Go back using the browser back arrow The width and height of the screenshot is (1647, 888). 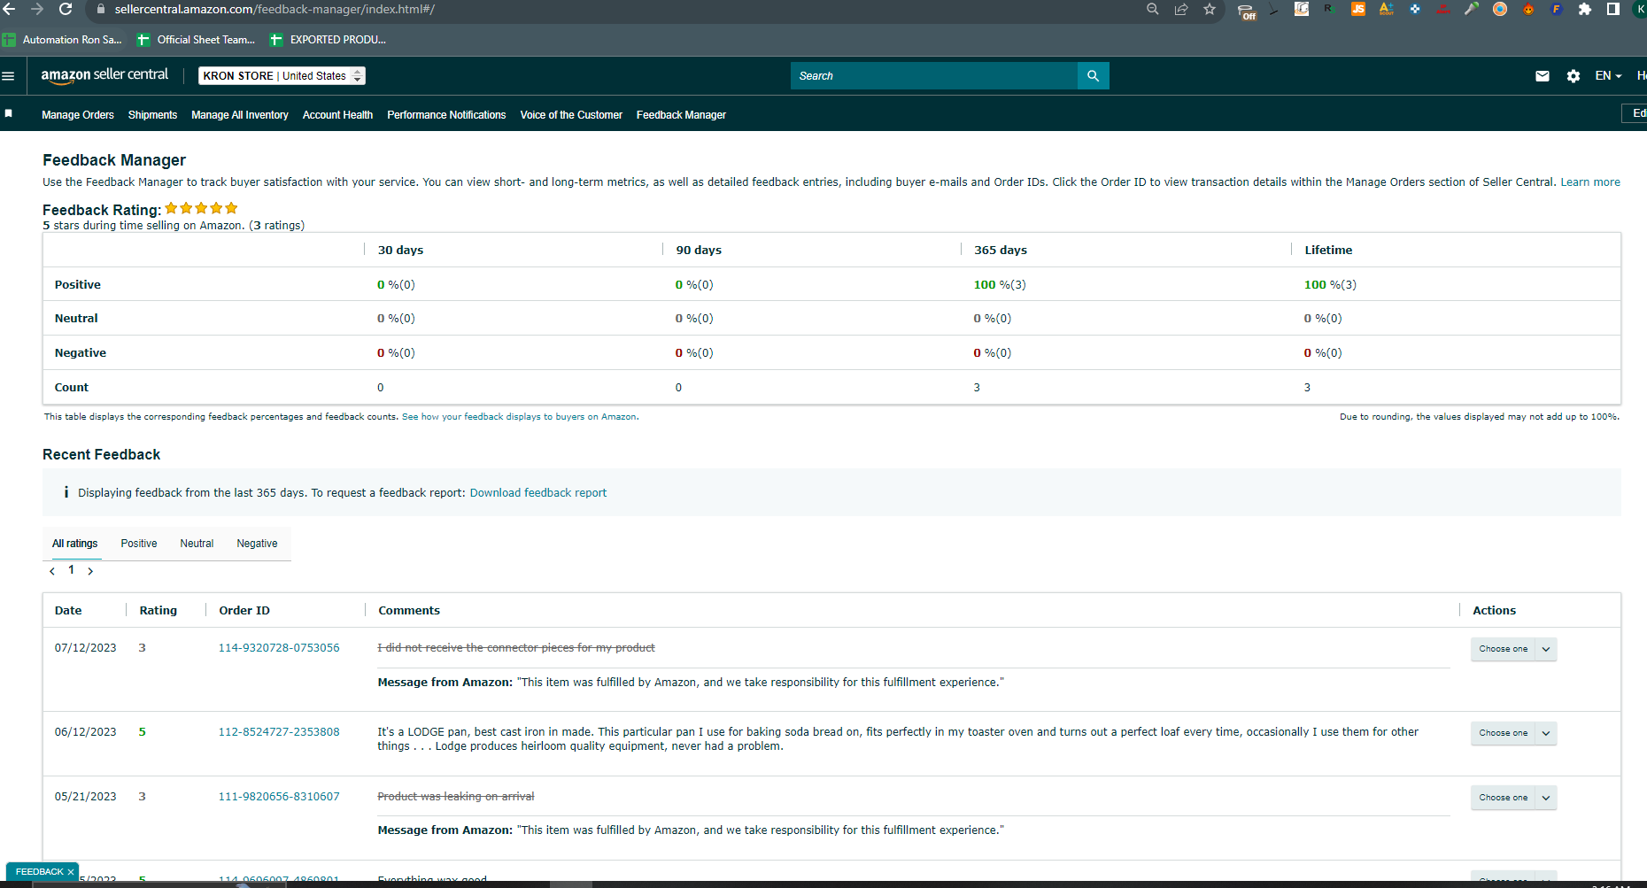(x=10, y=9)
